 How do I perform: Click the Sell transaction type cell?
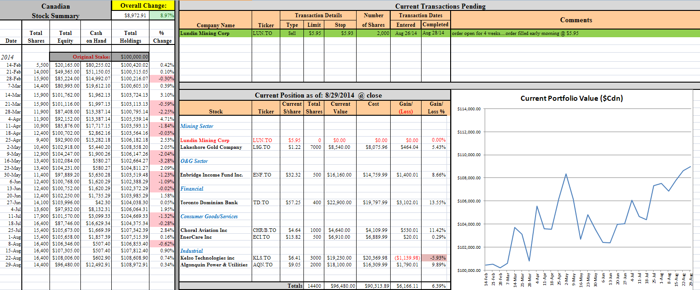(293, 33)
